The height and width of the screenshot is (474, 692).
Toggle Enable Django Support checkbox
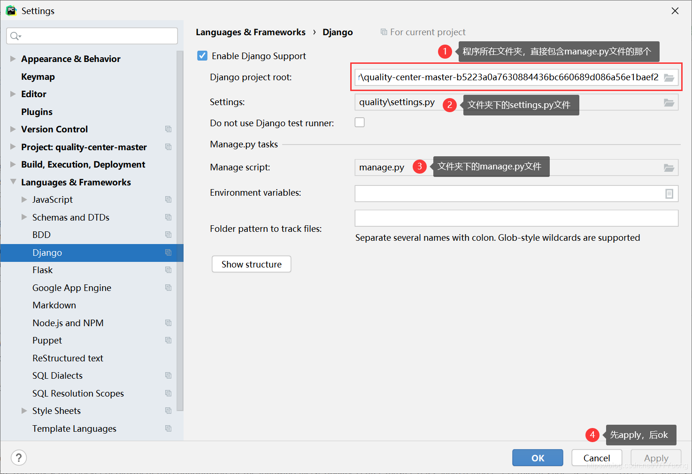click(x=202, y=56)
